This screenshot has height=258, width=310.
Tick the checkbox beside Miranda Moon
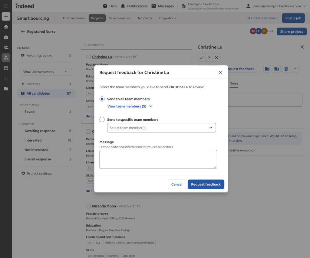[88, 206]
